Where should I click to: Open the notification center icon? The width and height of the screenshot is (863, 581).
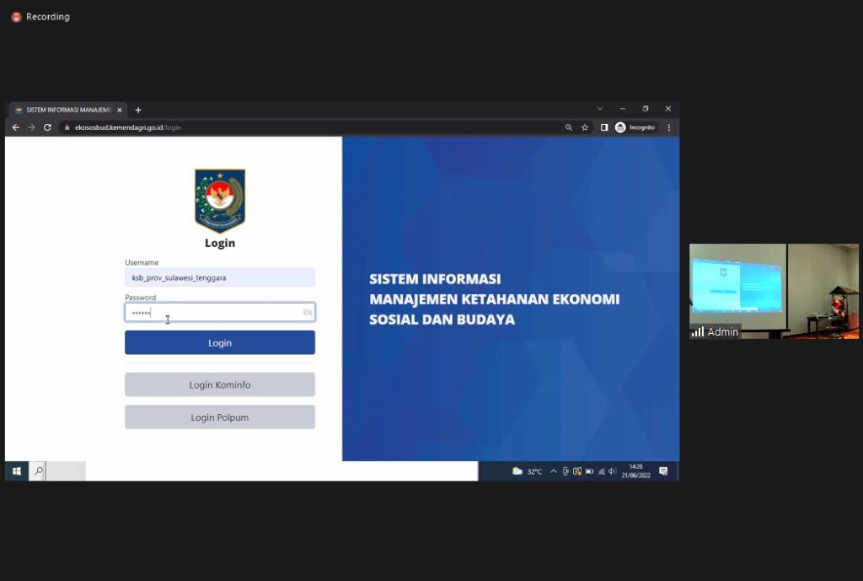coord(663,471)
